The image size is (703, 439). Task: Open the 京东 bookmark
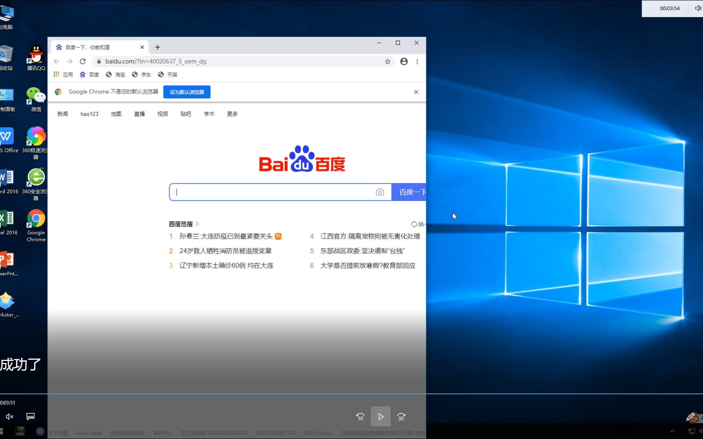pos(142,74)
